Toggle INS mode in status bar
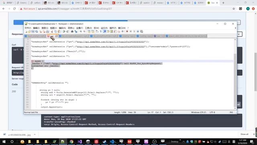257x145 pixels. pos(231,112)
